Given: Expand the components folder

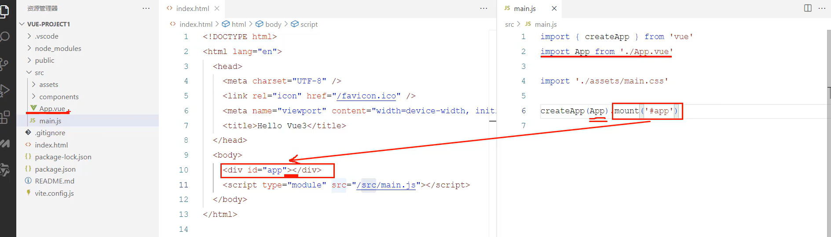Looking at the screenshot, I should pyautogui.click(x=34, y=96).
